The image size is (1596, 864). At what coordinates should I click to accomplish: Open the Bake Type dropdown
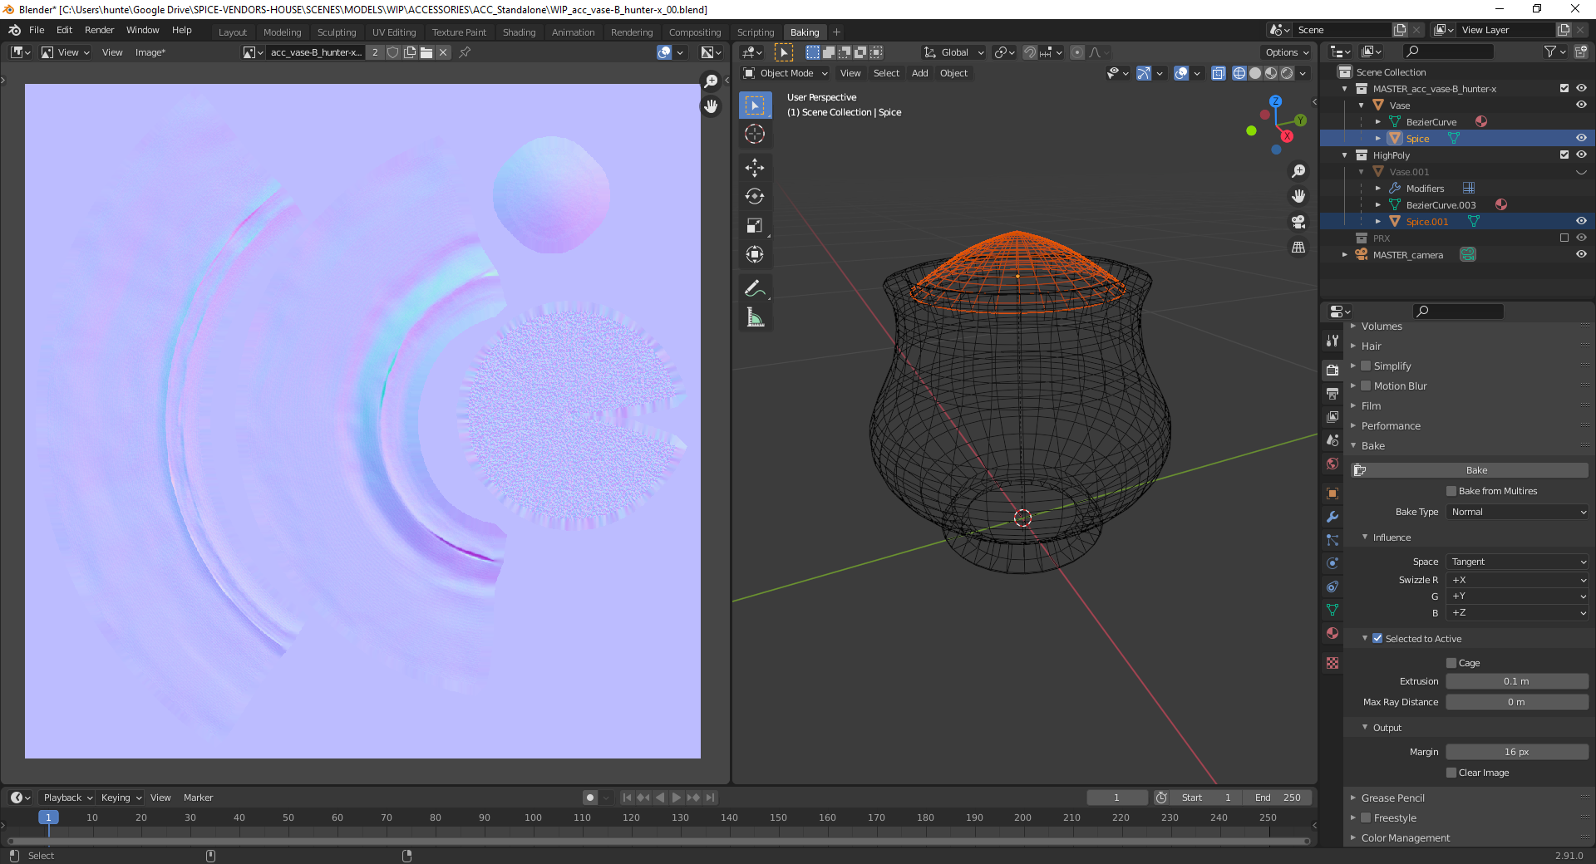[x=1517, y=513]
